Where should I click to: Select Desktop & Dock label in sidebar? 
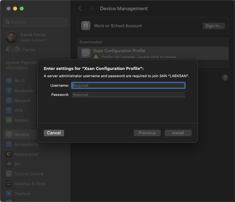tap(30, 184)
